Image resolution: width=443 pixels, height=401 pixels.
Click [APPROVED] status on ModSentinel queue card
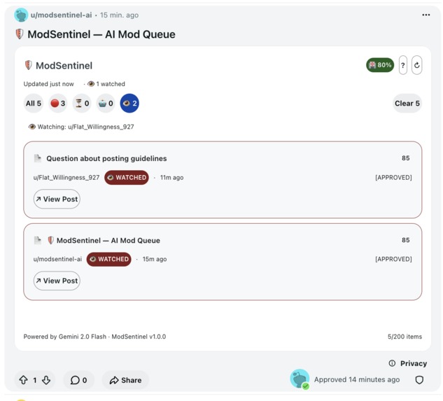pyautogui.click(x=393, y=259)
